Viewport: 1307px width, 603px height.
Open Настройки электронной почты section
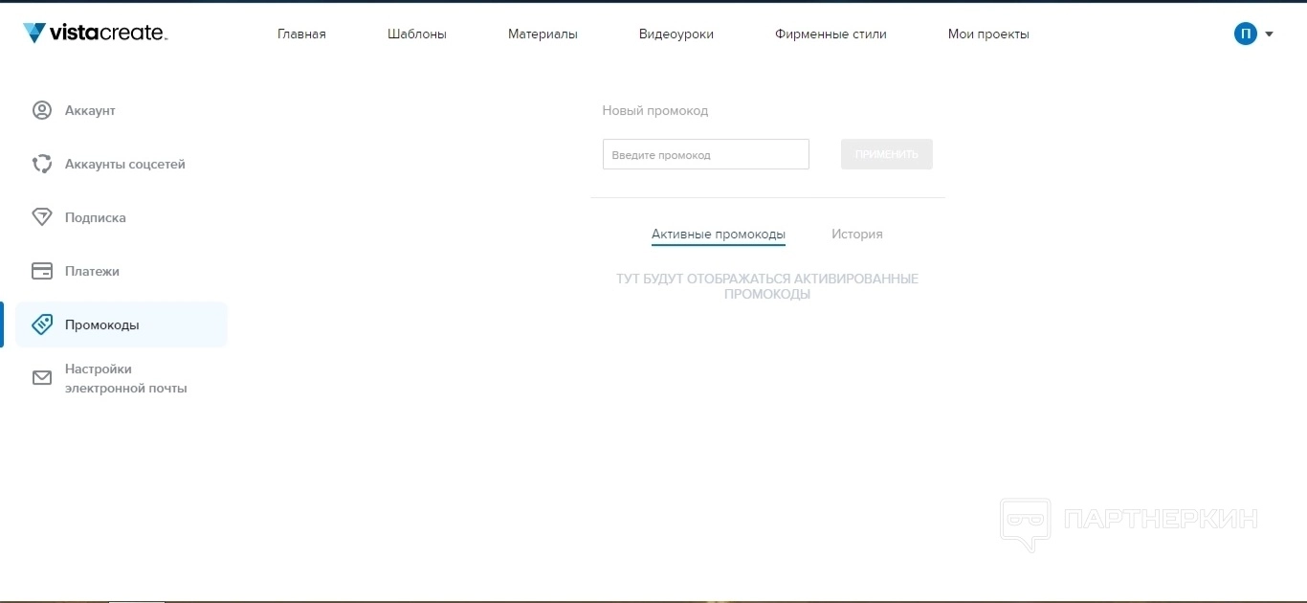[126, 378]
